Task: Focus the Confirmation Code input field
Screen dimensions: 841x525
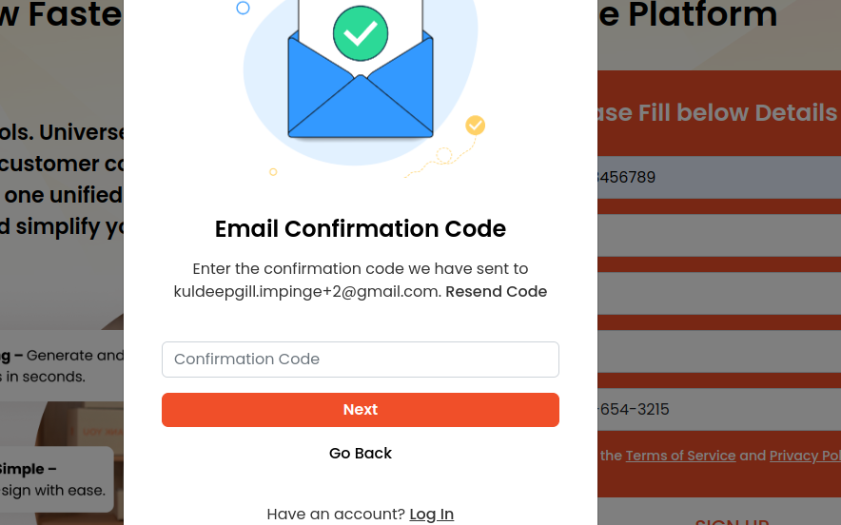Action: click(x=361, y=360)
